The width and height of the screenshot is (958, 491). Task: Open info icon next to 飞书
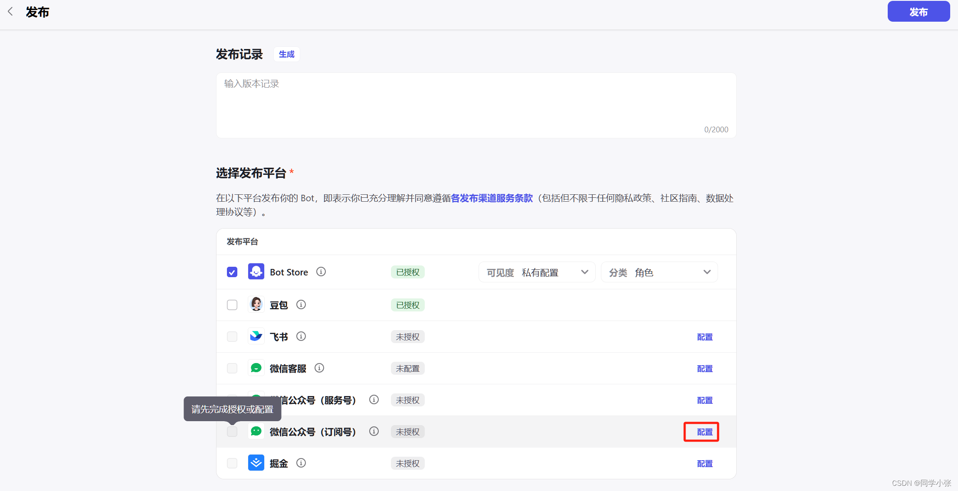[301, 336]
